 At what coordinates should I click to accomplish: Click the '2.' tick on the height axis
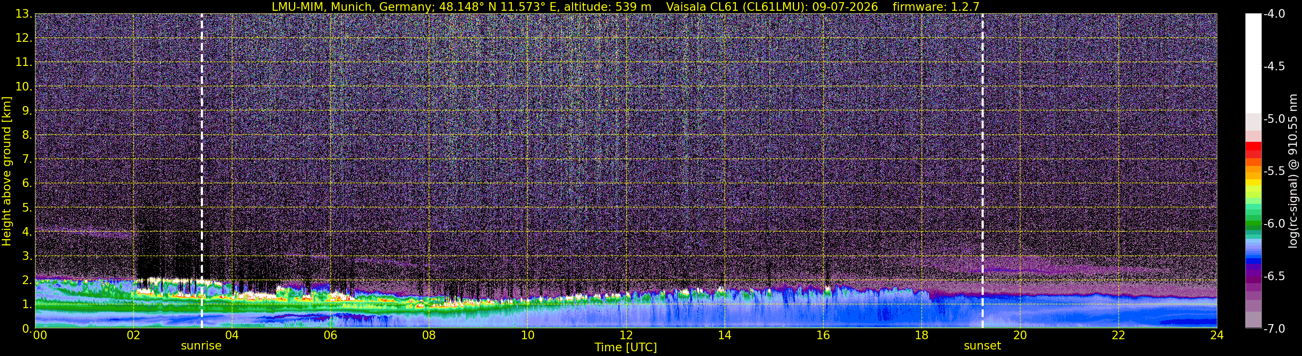(x=27, y=281)
